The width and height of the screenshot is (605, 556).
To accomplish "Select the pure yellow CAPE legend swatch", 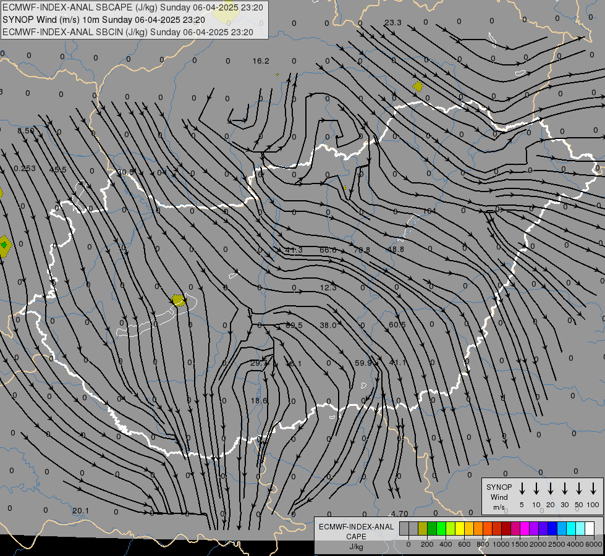I will (x=460, y=528).
